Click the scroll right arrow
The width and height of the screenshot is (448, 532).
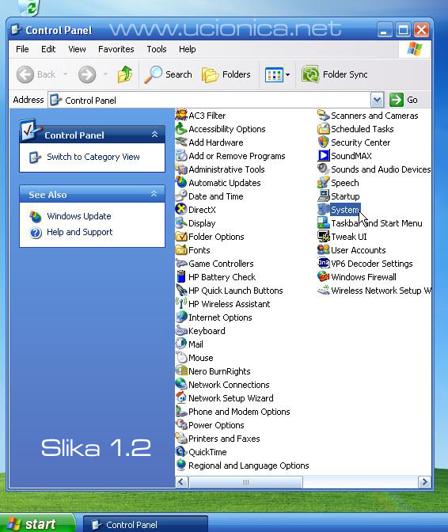424,482
